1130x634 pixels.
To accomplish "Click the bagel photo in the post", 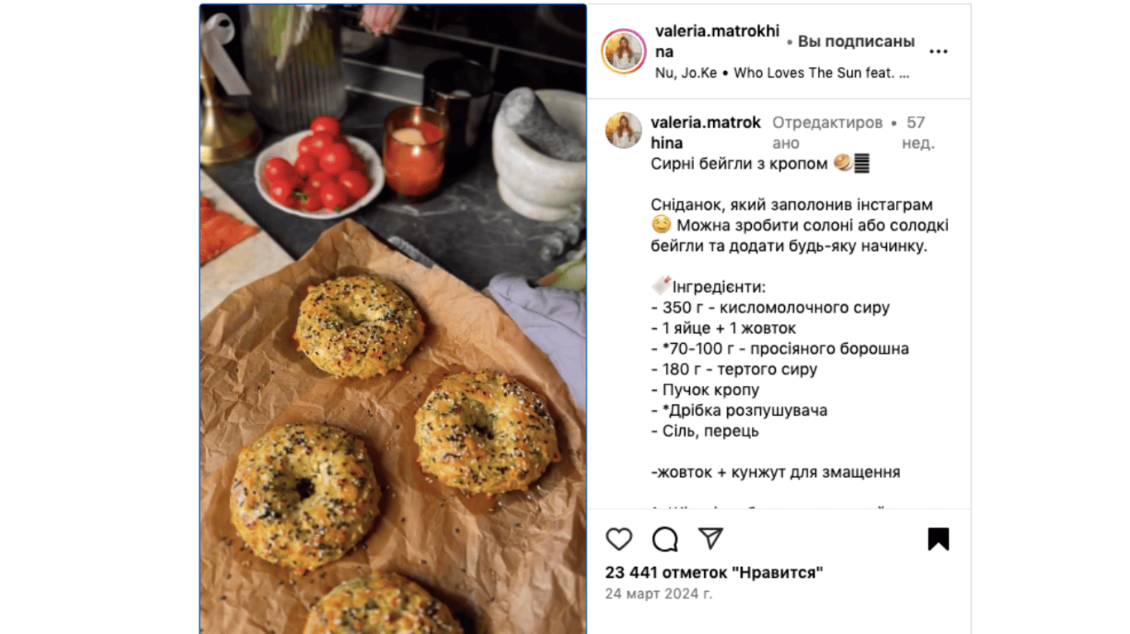I will (x=393, y=319).
